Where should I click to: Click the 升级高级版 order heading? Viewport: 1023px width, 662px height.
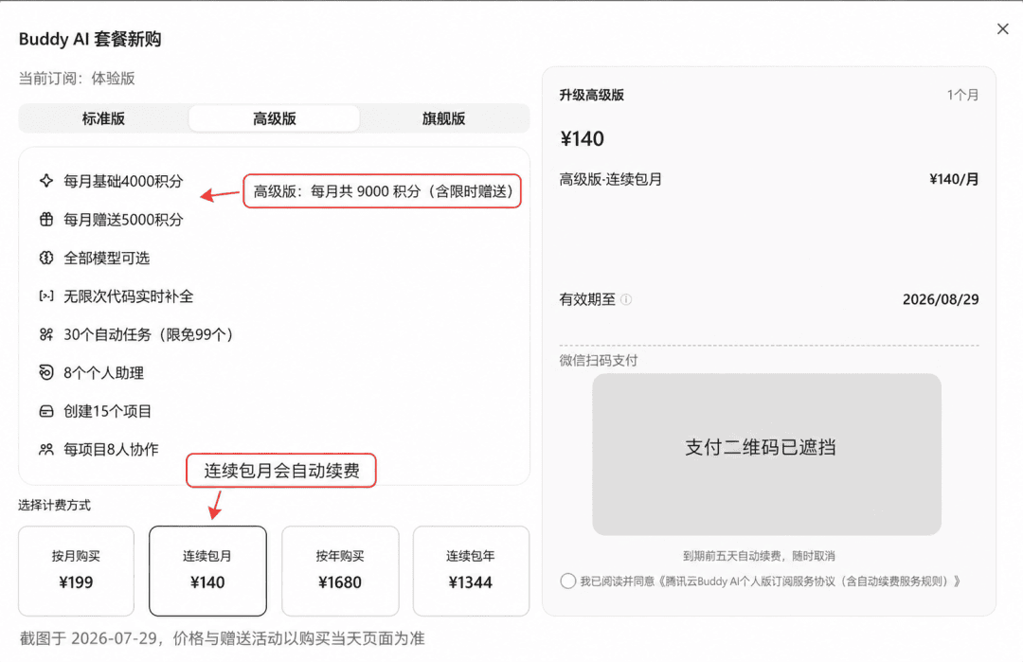pyautogui.click(x=592, y=96)
